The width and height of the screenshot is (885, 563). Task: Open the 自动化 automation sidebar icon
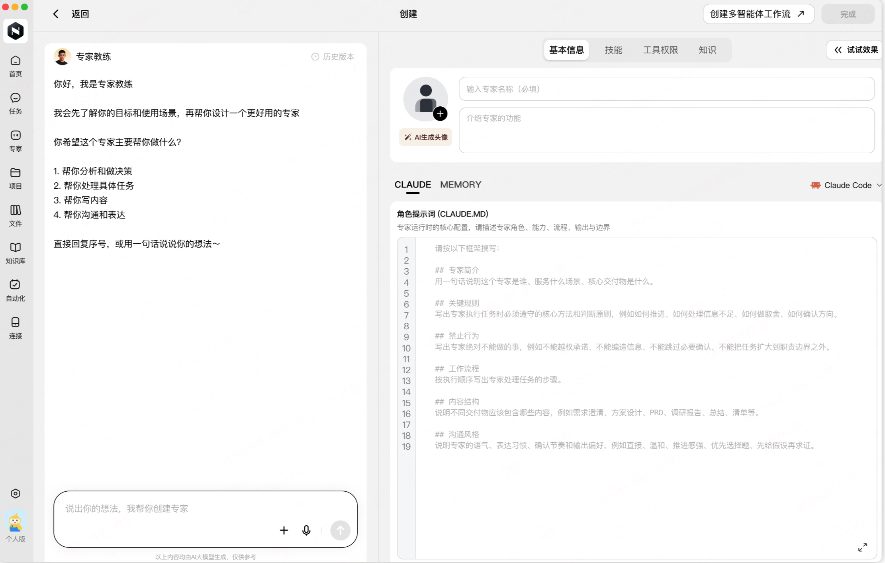click(16, 291)
